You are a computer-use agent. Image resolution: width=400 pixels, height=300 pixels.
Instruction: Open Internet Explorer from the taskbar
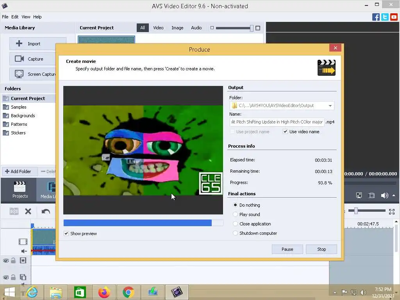coord(32,292)
